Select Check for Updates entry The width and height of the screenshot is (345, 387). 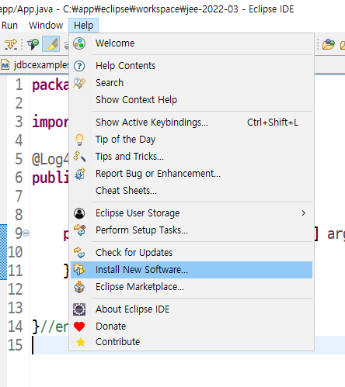click(191, 253)
